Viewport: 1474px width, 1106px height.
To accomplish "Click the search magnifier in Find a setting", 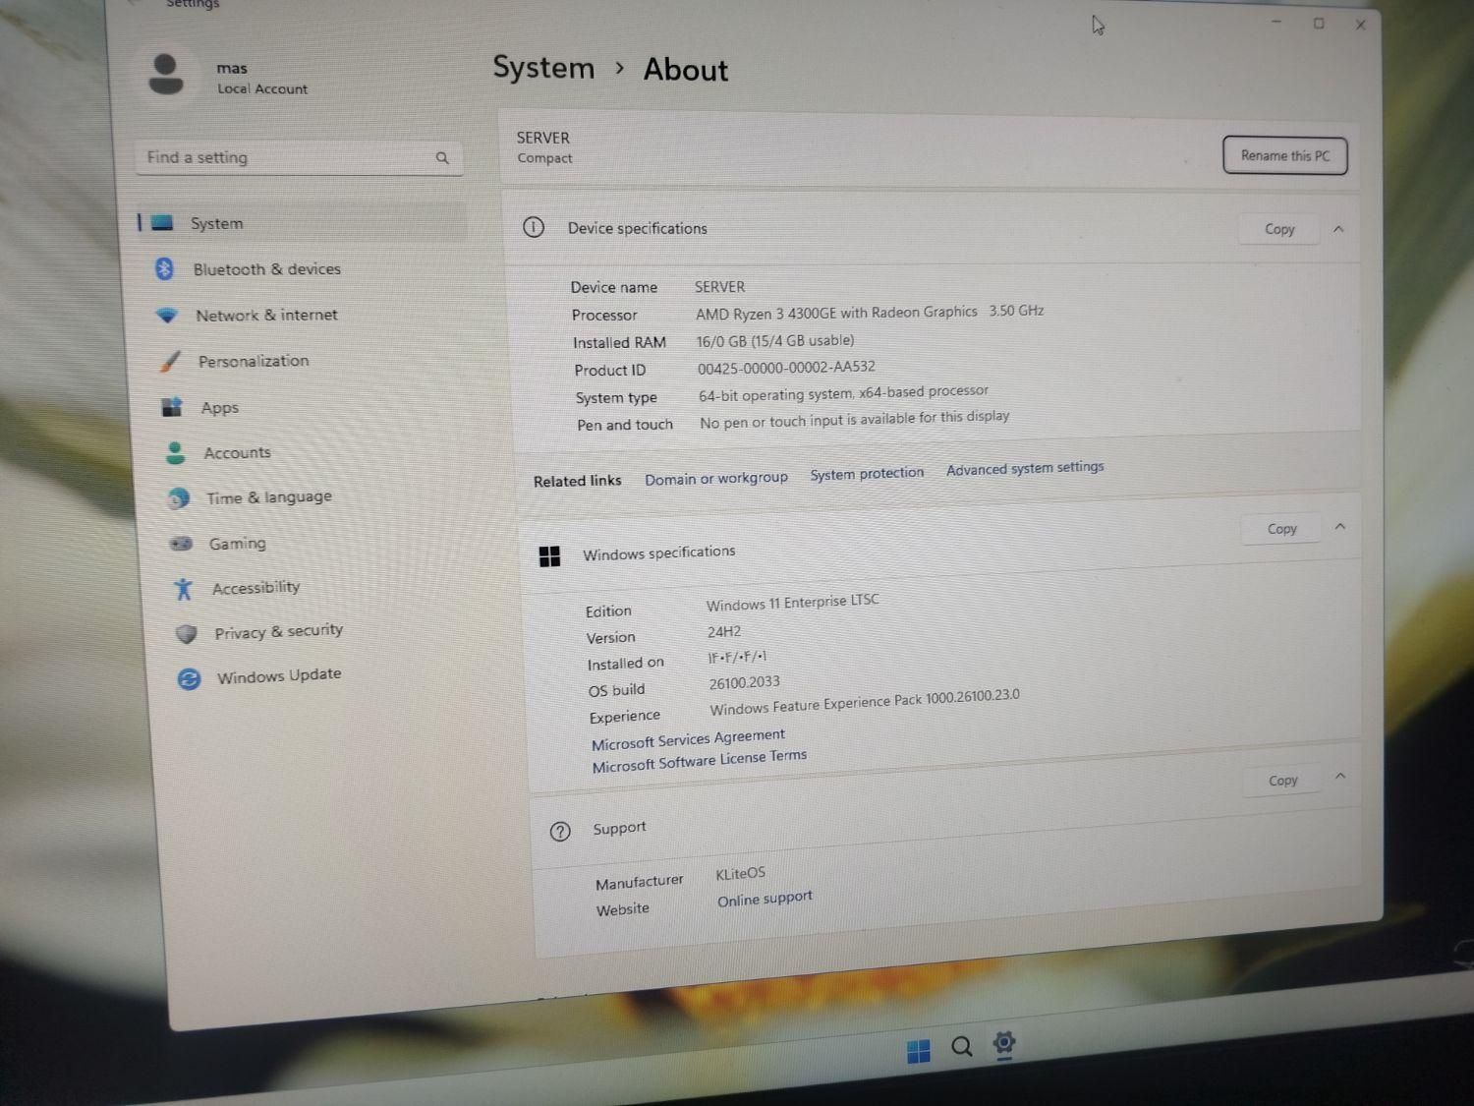I will pos(442,157).
